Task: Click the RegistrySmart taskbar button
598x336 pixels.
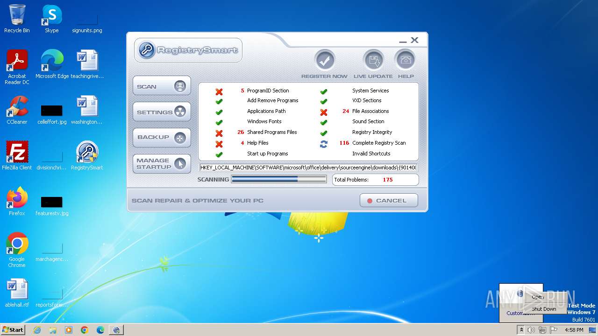Action: coord(116,330)
